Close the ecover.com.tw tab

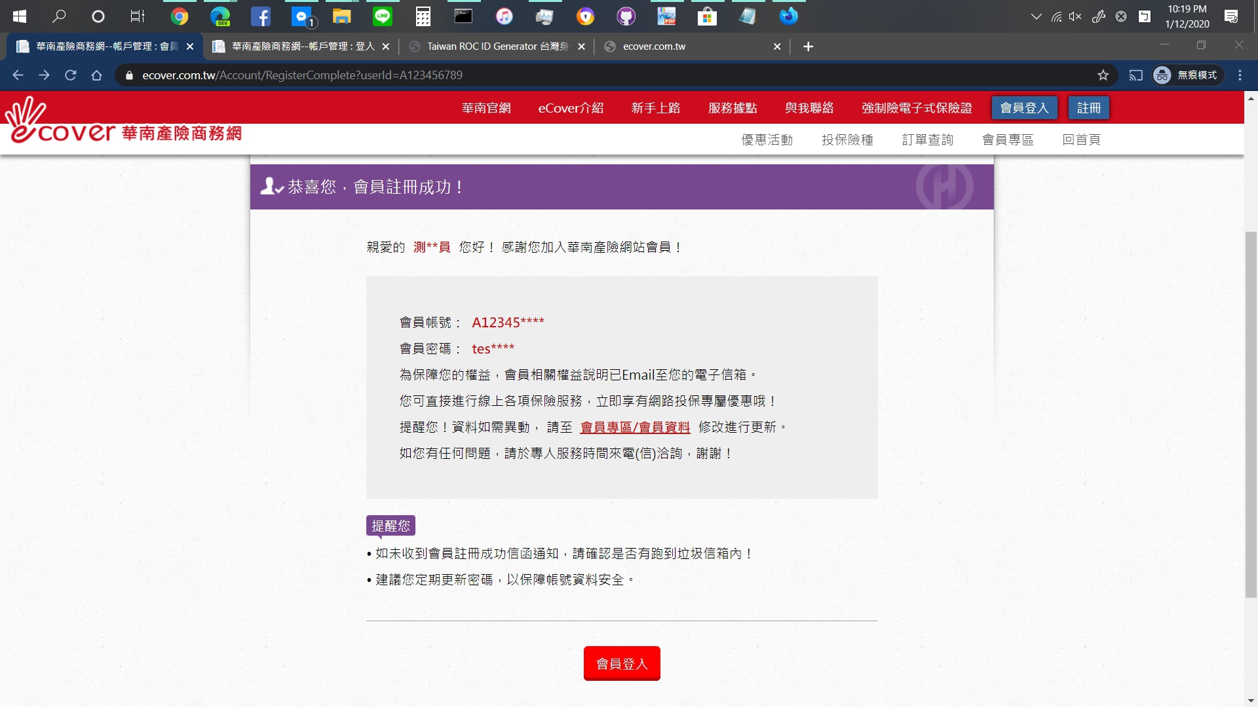point(777,46)
